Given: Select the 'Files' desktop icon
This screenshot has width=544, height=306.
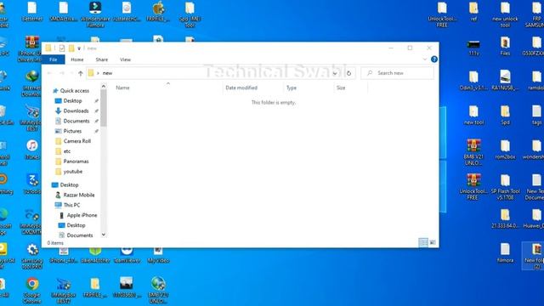Looking at the screenshot, I should point(505,47).
